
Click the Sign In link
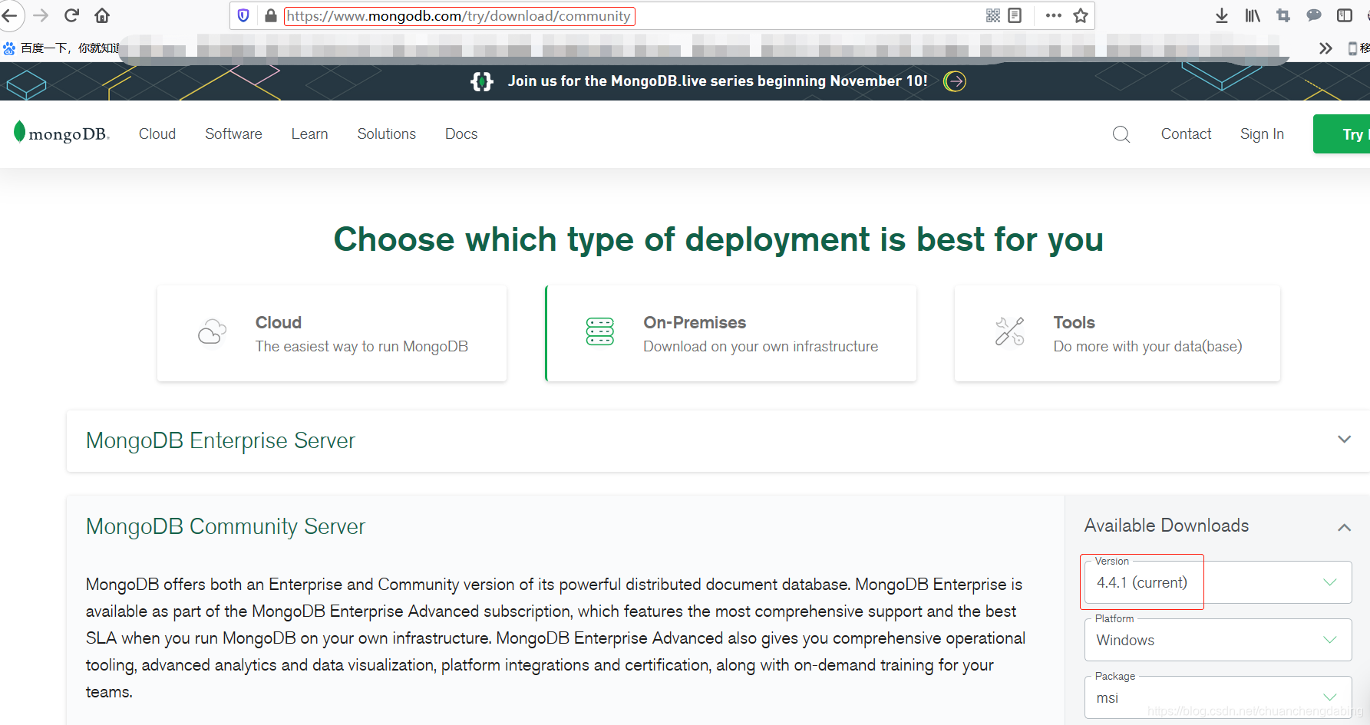tap(1262, 134)
